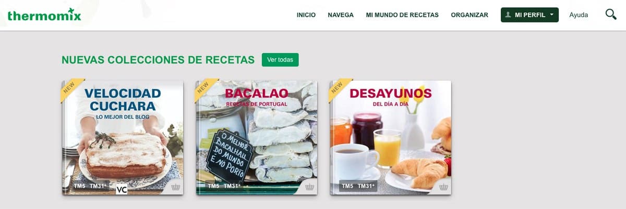Open the search magnifier icon
626x209 pixels.
coord(611,15)
